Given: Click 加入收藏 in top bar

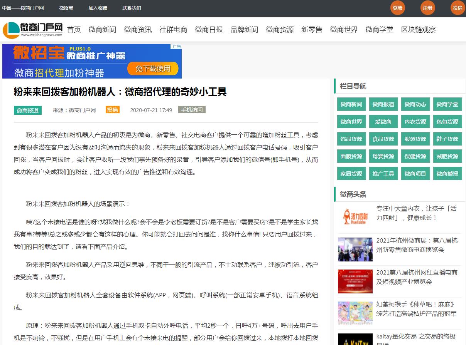Looking at the screenshot, I should point(98,8).
